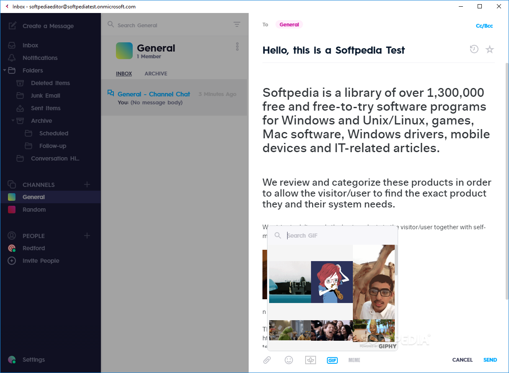
Task: Click the search magnifier in Search General
Action: (x=111, y=24)
